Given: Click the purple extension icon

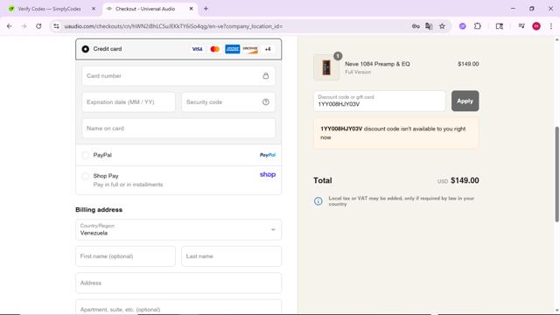Looking at the screenshot, I should click(463, 26).
